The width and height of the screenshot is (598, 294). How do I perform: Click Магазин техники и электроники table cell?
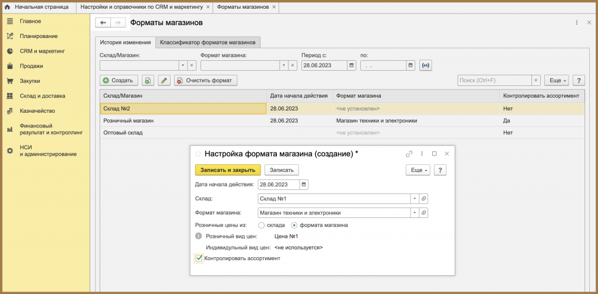[x=416, y=120]
